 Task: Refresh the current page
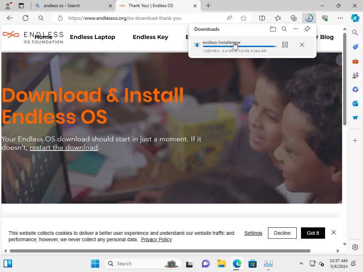[x=26, y=18]
